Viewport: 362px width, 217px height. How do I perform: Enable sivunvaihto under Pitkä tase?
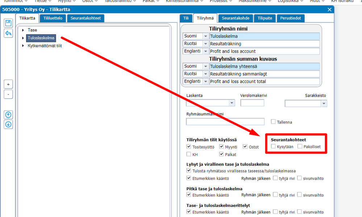pyautogui.click(x=299, y=195)
